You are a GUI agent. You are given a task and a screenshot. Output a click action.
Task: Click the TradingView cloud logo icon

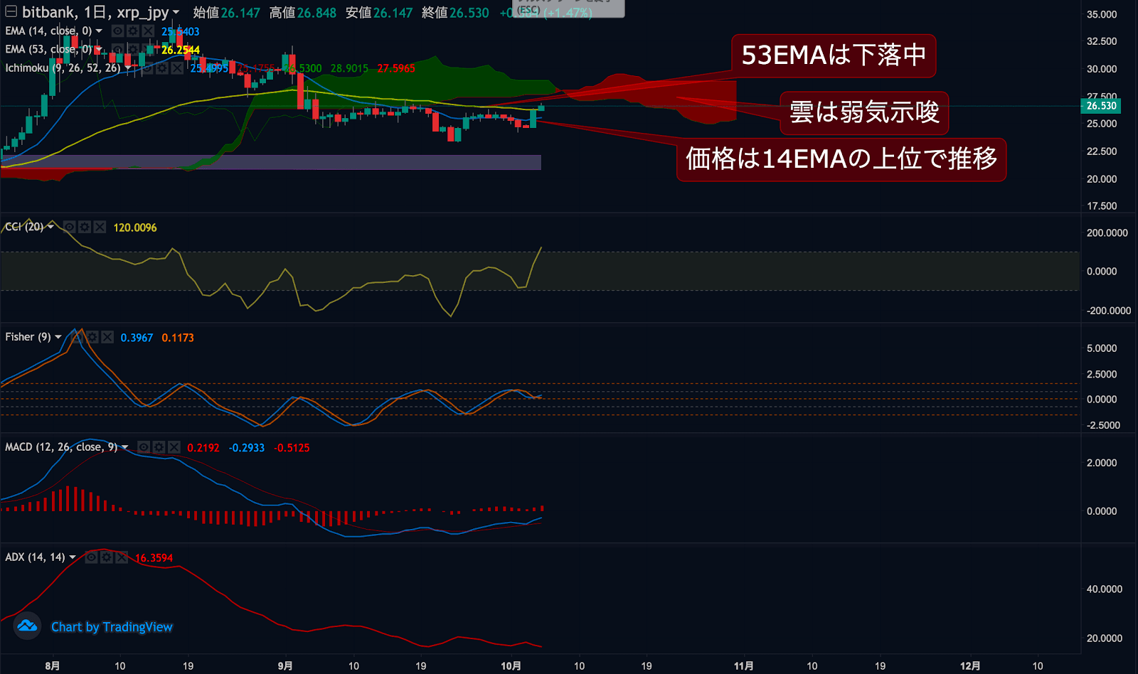[x=27, y=626]
